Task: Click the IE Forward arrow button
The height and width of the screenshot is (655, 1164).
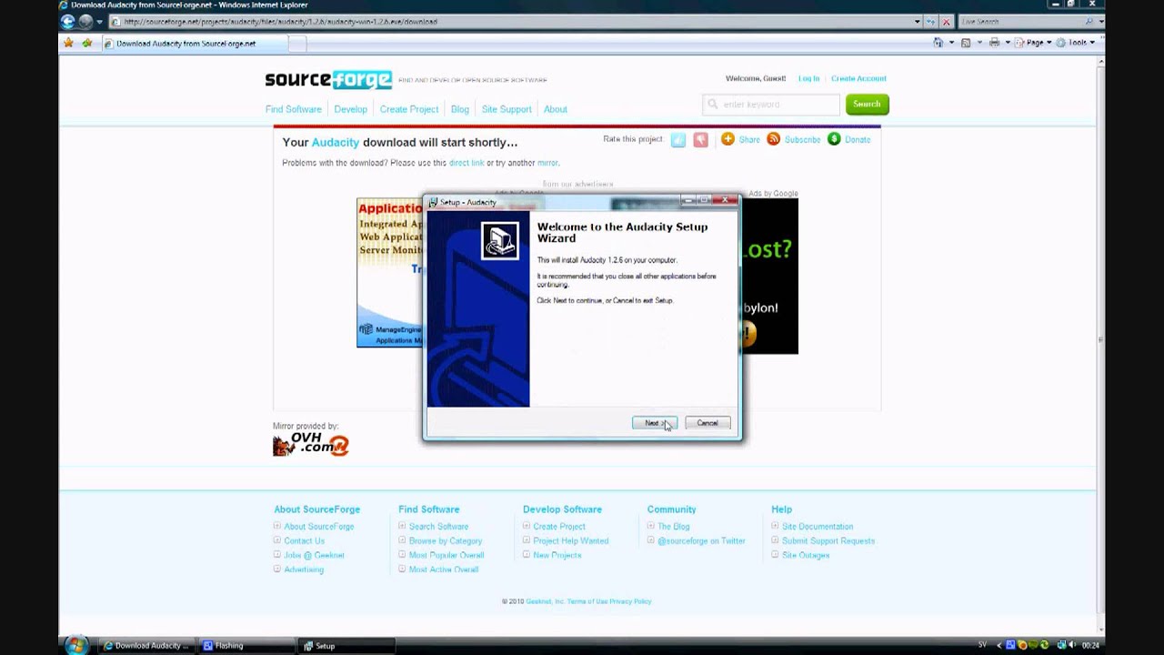Action: click(85, 21)
